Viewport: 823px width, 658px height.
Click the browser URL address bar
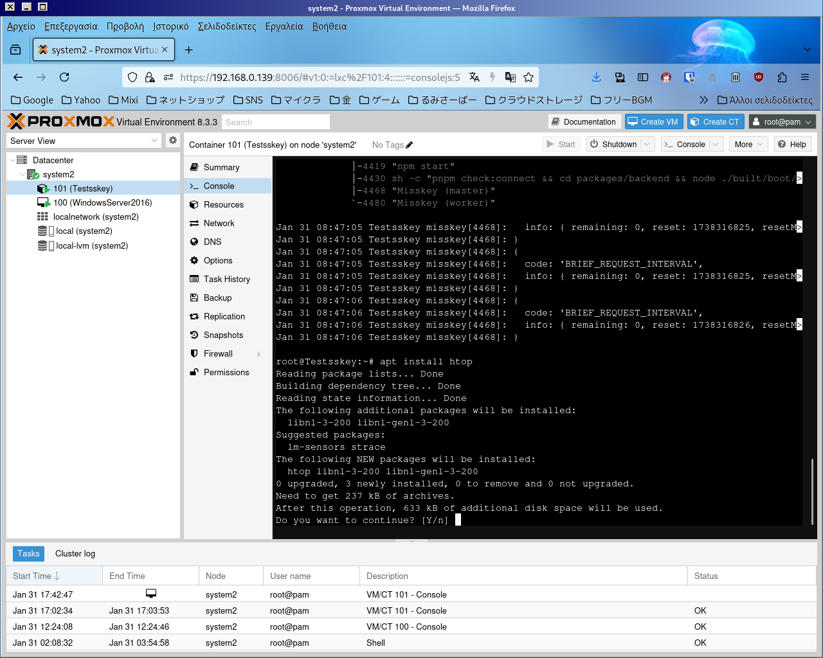320,77
